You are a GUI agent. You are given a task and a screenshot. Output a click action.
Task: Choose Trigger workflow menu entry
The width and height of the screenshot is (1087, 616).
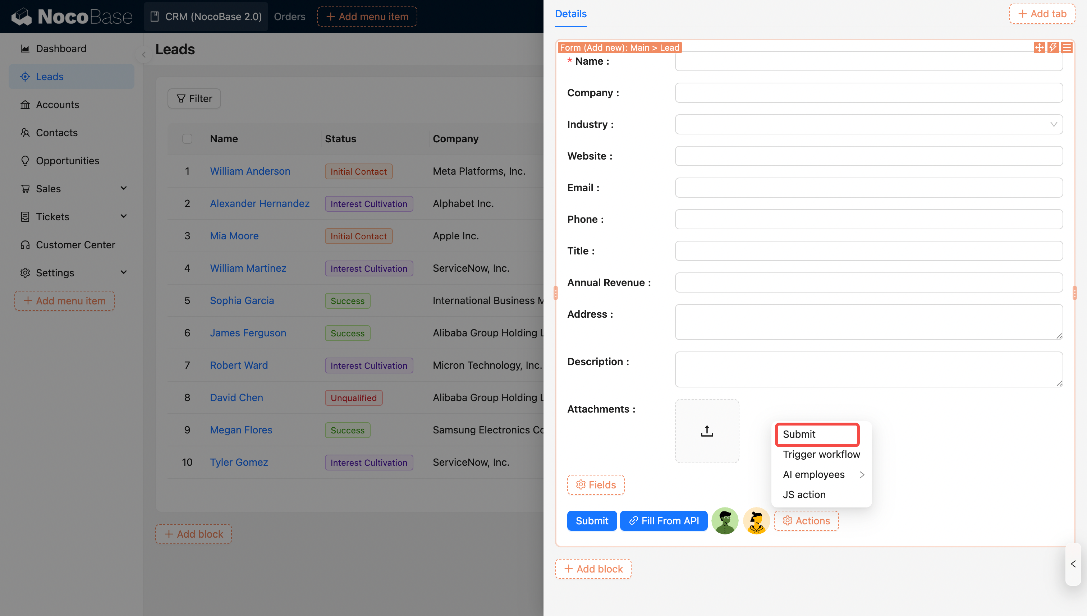click(821, 454)
